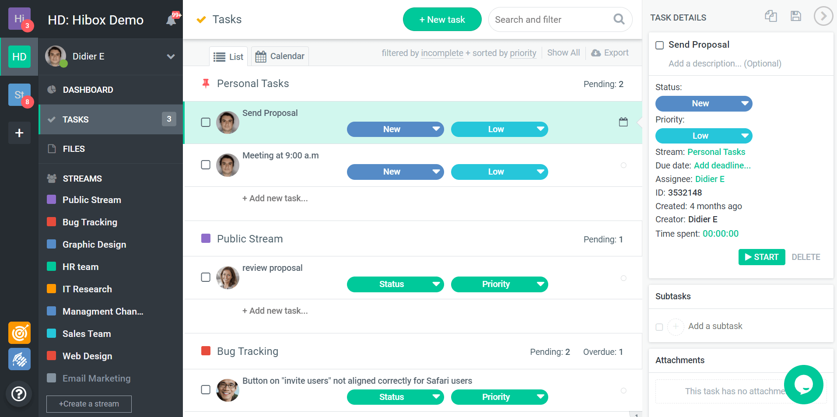
Task: Click the plus icon to add workspace
Action: click(x=19, y=133)
